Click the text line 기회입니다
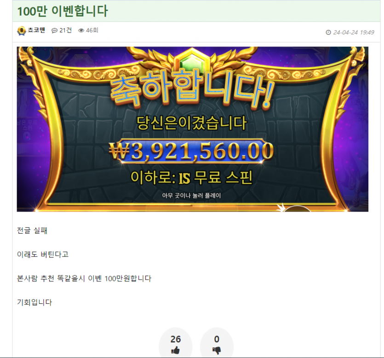The width and height of the screenshot is (384, 358). coord(34,302)
